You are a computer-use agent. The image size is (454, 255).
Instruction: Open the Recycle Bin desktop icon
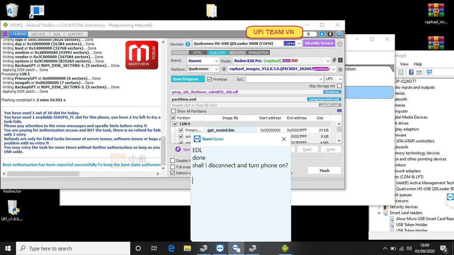pyautogui.click(x=12, y=10)
